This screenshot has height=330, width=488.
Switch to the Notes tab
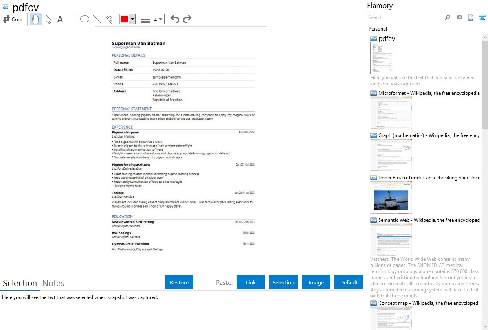[53, 283]
